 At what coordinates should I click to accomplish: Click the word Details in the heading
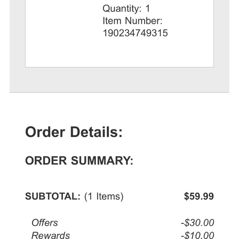click(96, 132)
